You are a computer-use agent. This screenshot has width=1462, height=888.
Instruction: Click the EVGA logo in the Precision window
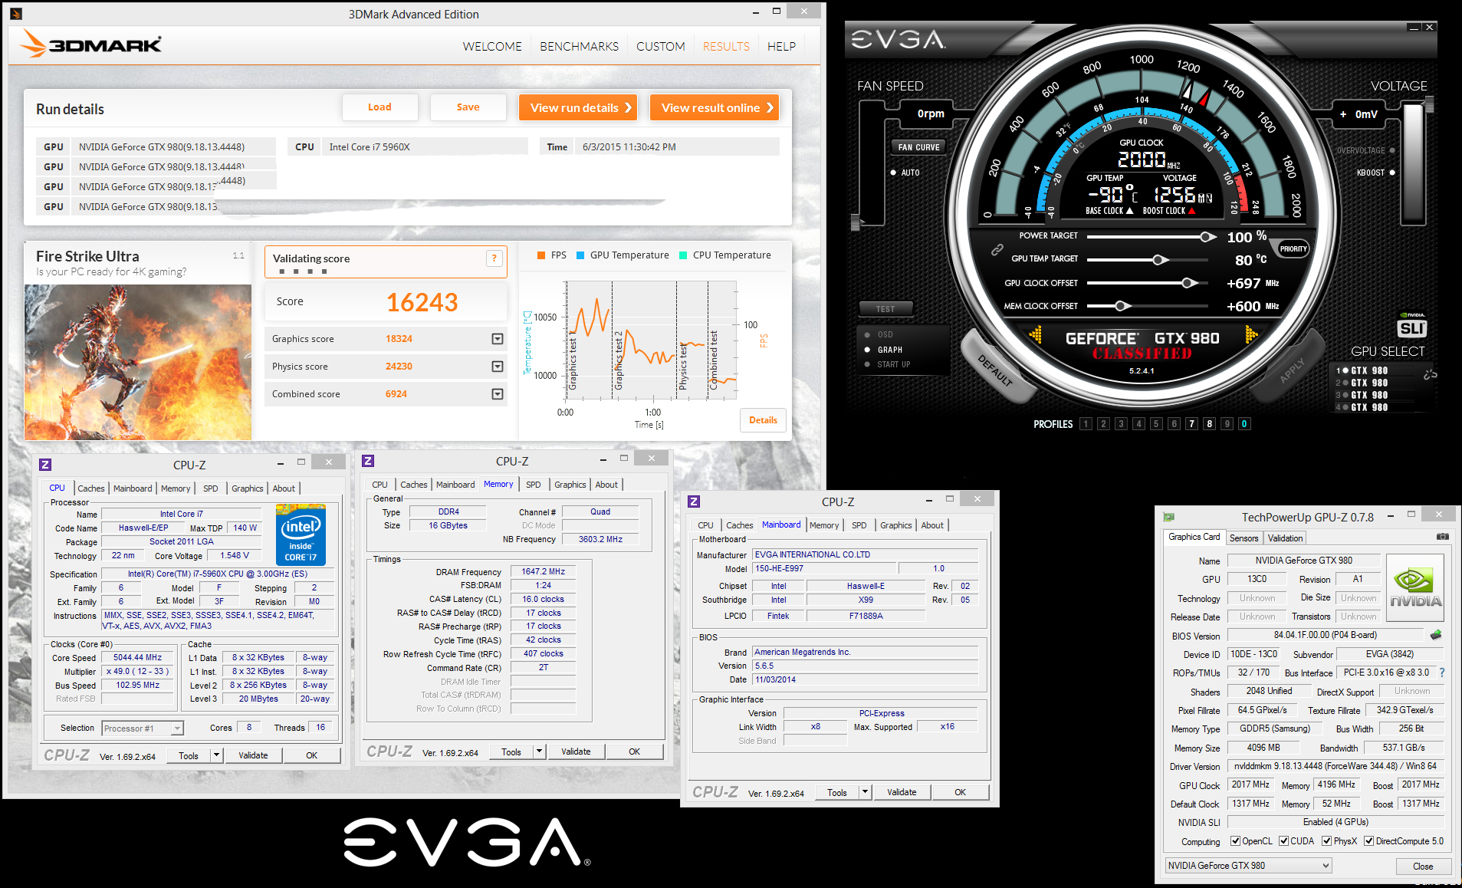click(898, 39)
